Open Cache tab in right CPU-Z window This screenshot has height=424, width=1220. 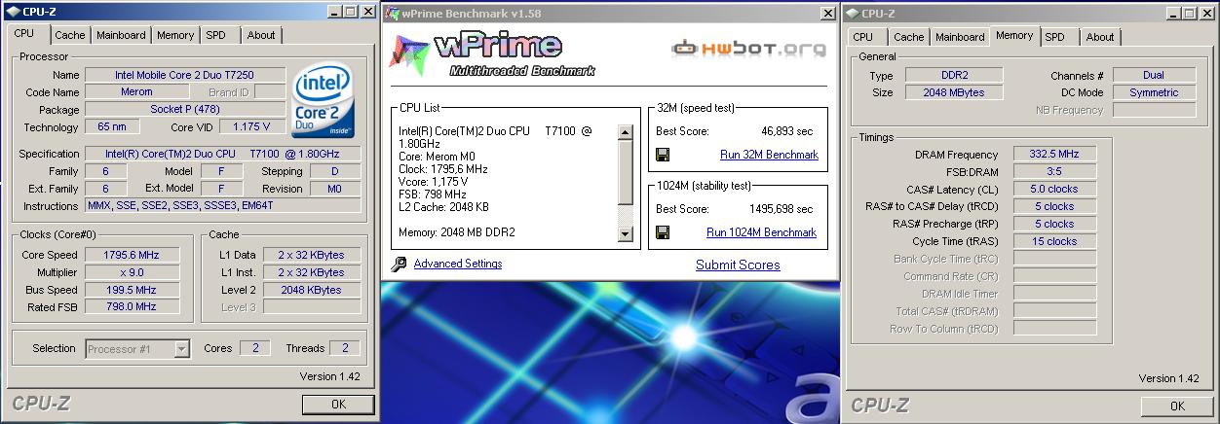pos(909,37)
